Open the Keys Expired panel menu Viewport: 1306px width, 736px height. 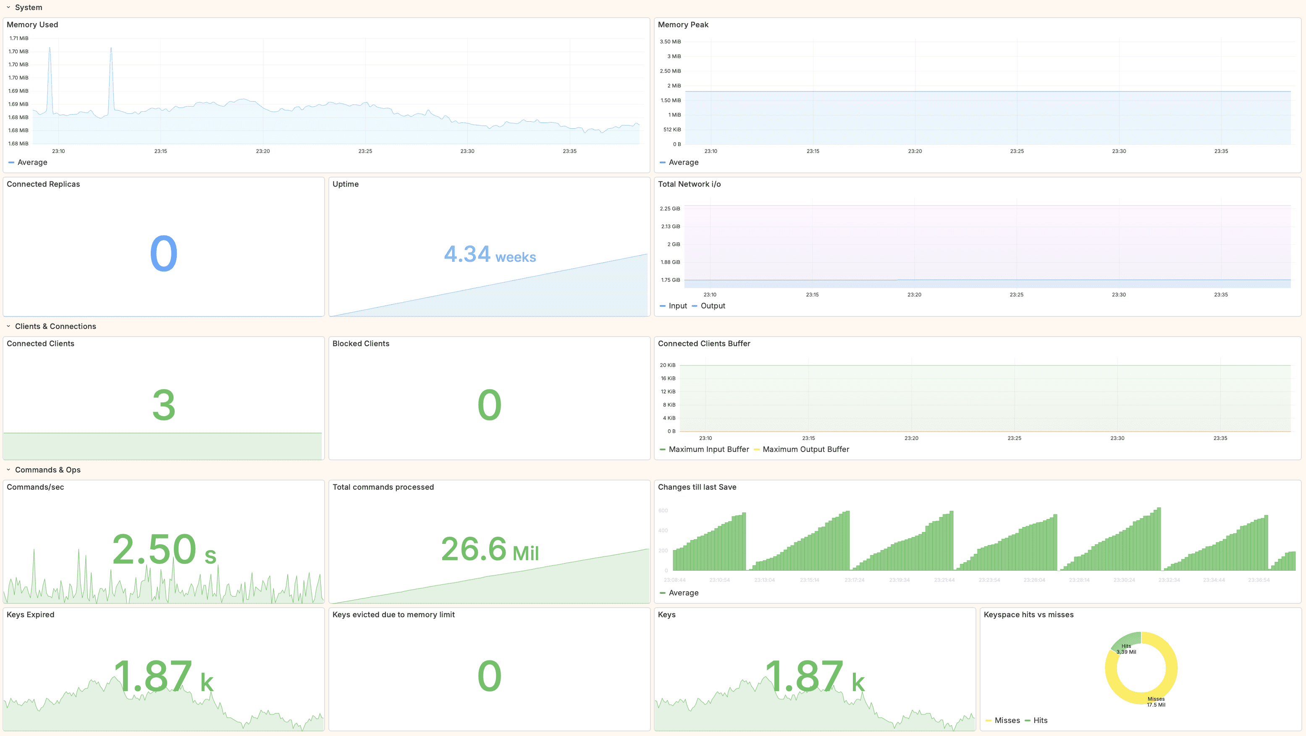tap(30, 614)
